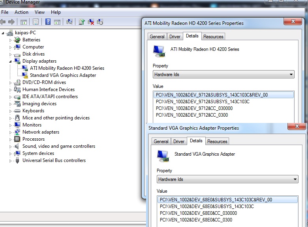Open the Action menu
The width and height of the screenshot is (308, 227).
coord(21,12)
